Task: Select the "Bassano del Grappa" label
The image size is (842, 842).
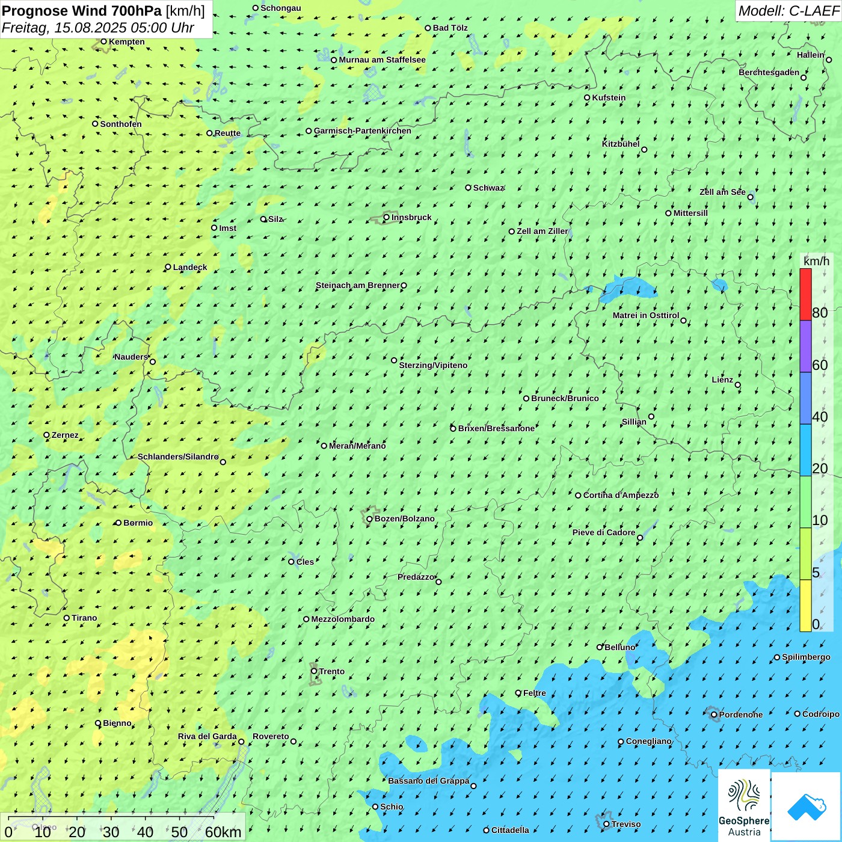Action: coord(429,781)
